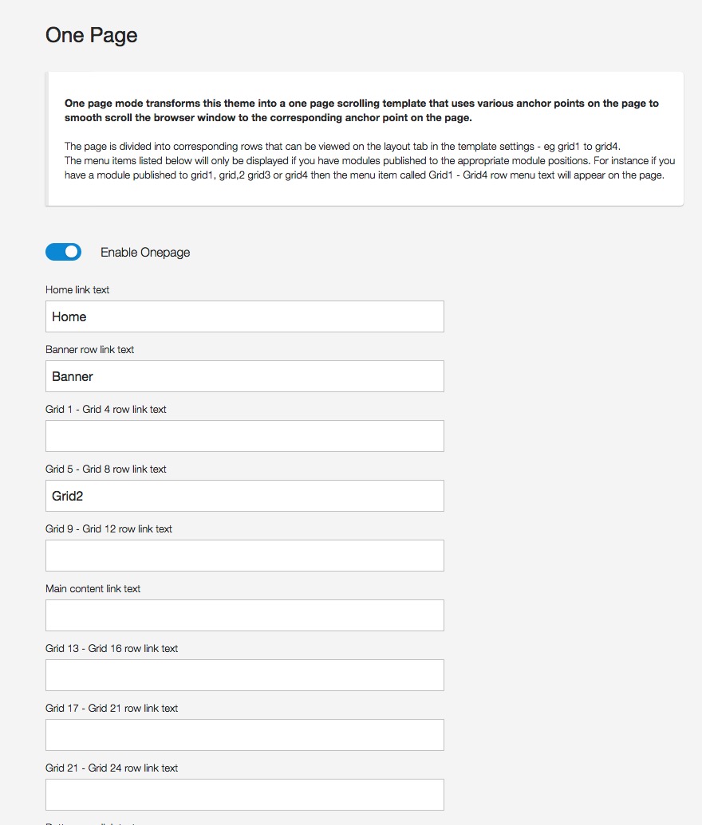The image size is (702, 825).
Task: Click the "Grid 5 - Grid 8 row link text" label
Action: 106,469
